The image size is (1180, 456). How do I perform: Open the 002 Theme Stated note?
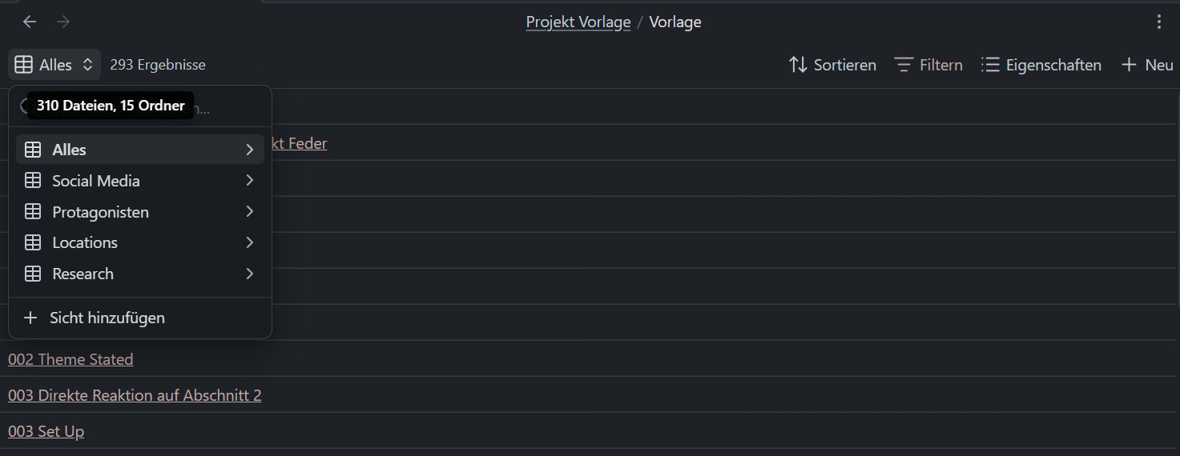click(70, 359)
